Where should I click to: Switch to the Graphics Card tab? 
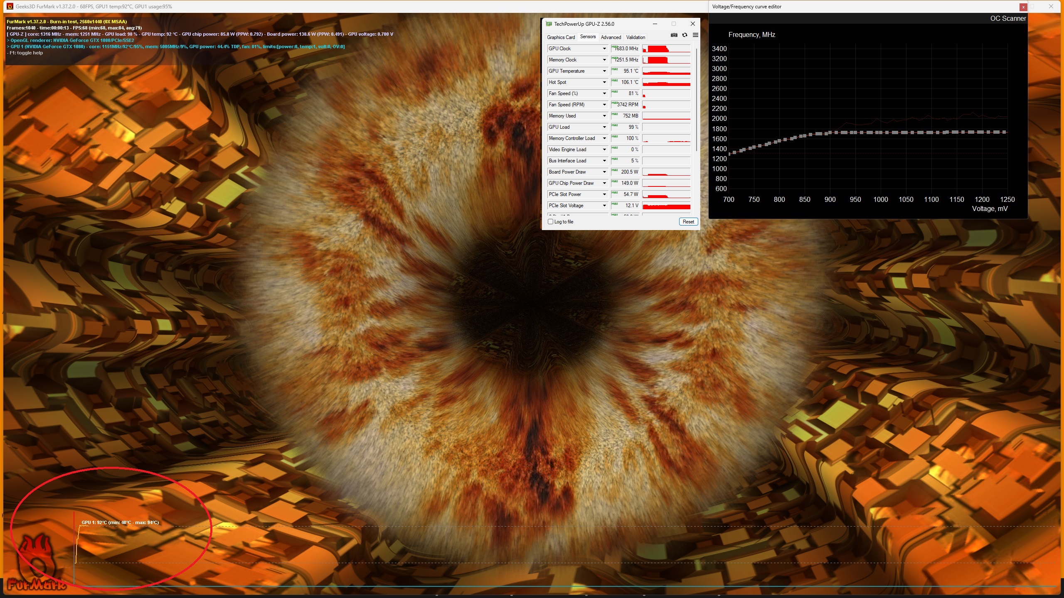pos(561,37)
